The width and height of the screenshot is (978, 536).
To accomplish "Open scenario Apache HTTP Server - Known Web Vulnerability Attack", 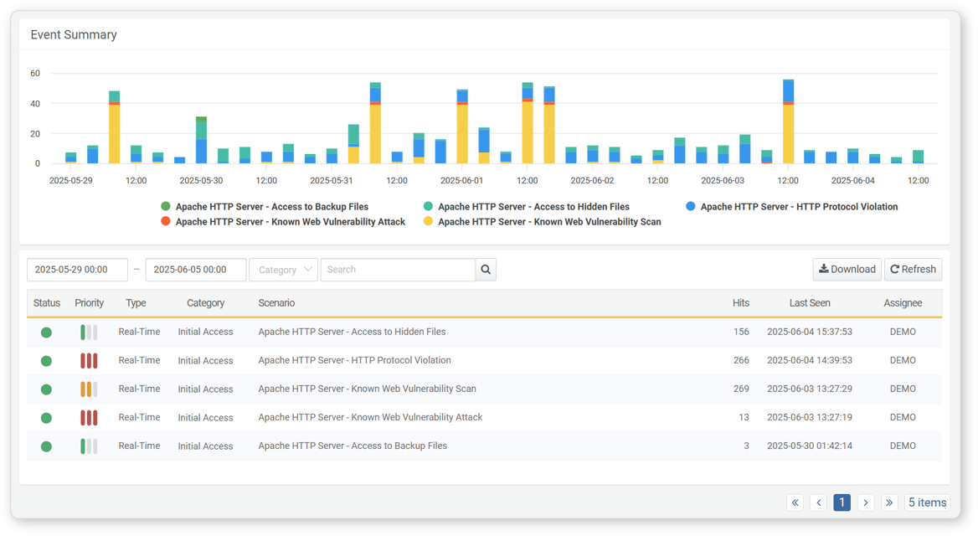I will [370, 417].
